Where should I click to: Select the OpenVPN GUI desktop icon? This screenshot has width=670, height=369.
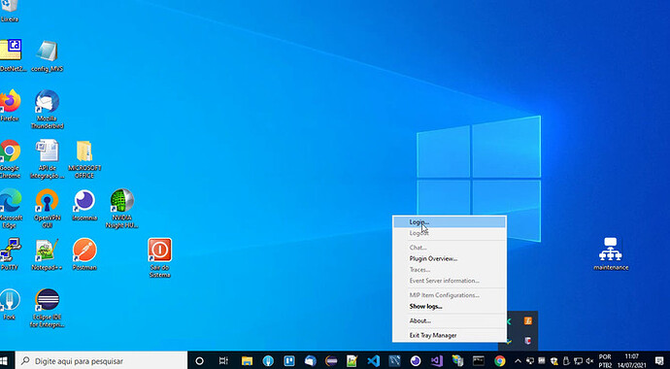pyautogui.click(x=48, y=209)
